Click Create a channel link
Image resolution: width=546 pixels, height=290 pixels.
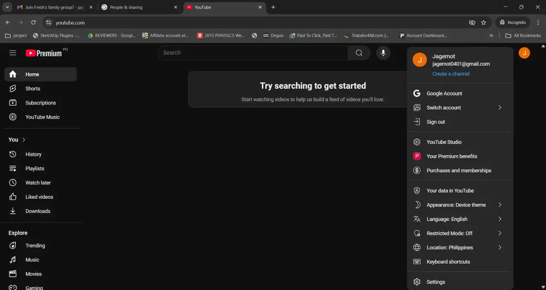click(x=451, y=74)
